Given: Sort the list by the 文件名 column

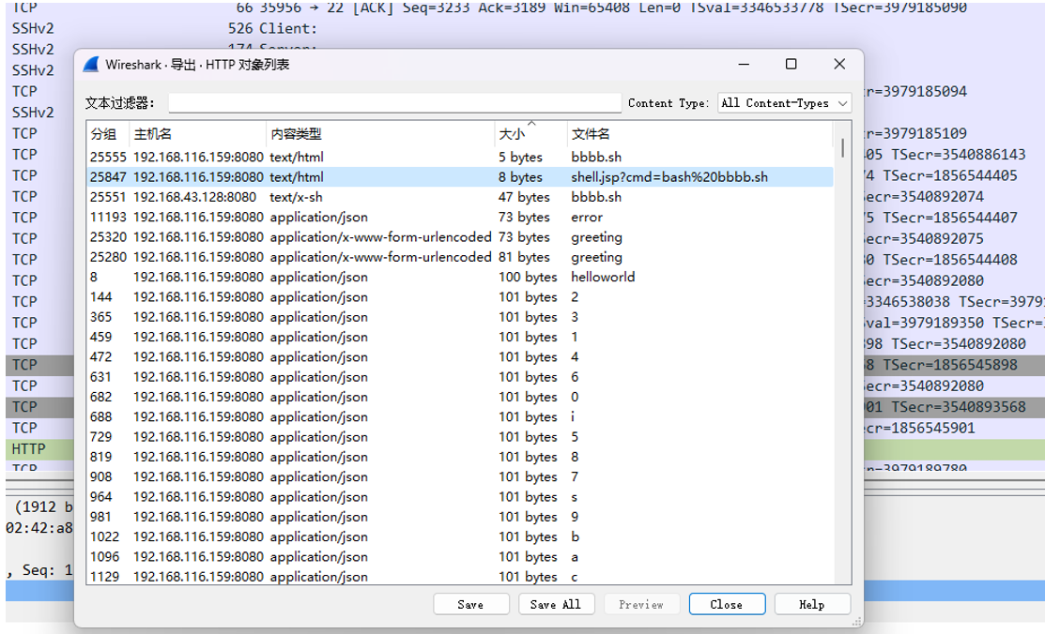Looking at the screenshot, I should coord(699,134).
